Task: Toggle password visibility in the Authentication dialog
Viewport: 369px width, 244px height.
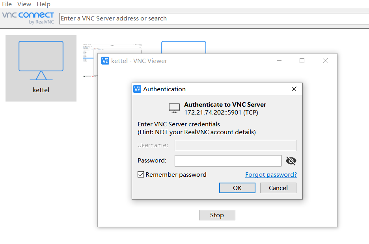Action: click(x=291, y=161)
